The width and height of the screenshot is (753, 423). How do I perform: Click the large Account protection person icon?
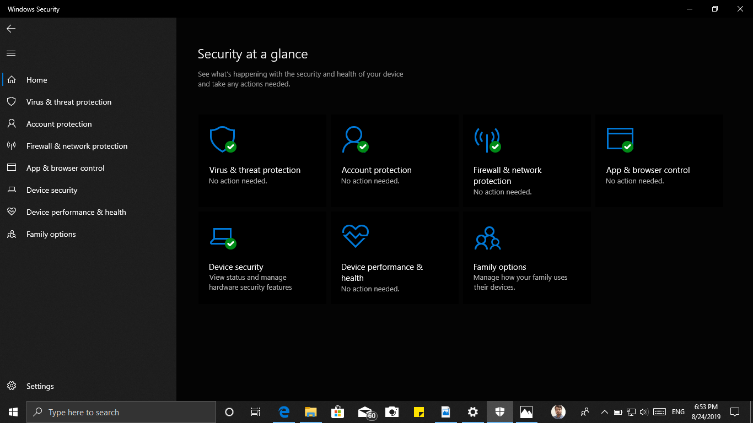[x=354, y=139]
